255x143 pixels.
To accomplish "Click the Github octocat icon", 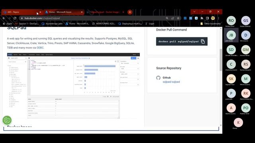I will click(158, 78).
